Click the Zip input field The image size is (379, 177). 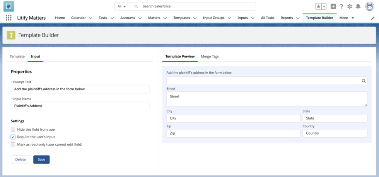coord(233,133)
